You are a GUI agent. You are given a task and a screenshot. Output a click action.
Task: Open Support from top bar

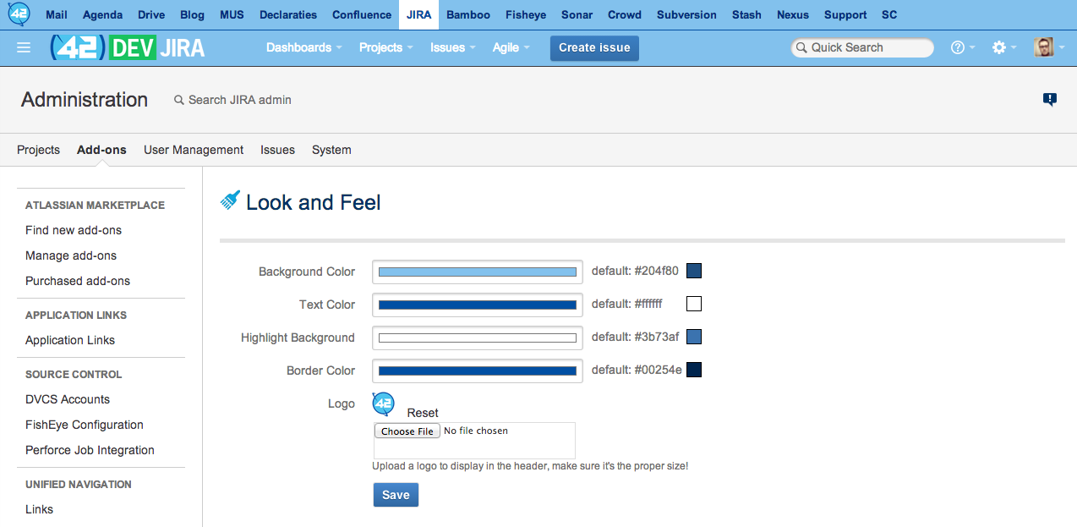(x=845, y=15)
